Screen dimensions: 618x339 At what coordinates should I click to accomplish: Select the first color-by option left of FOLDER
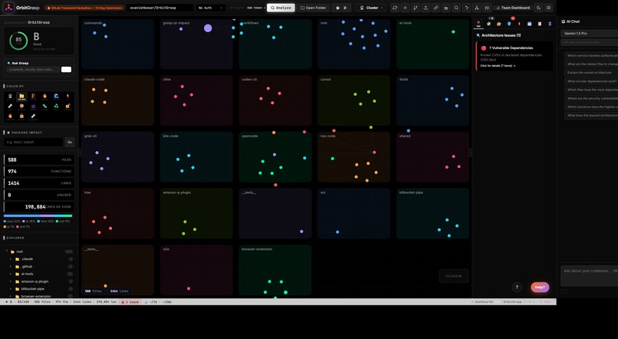tap(10, 97)
